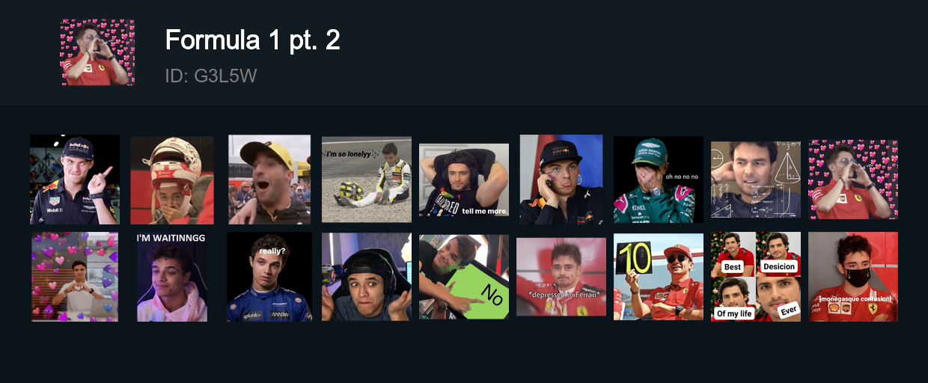Pick the Red Bull cap pointing finger sticker
The width and height of the screenshot is (928, 383).
tap(75, 180)
